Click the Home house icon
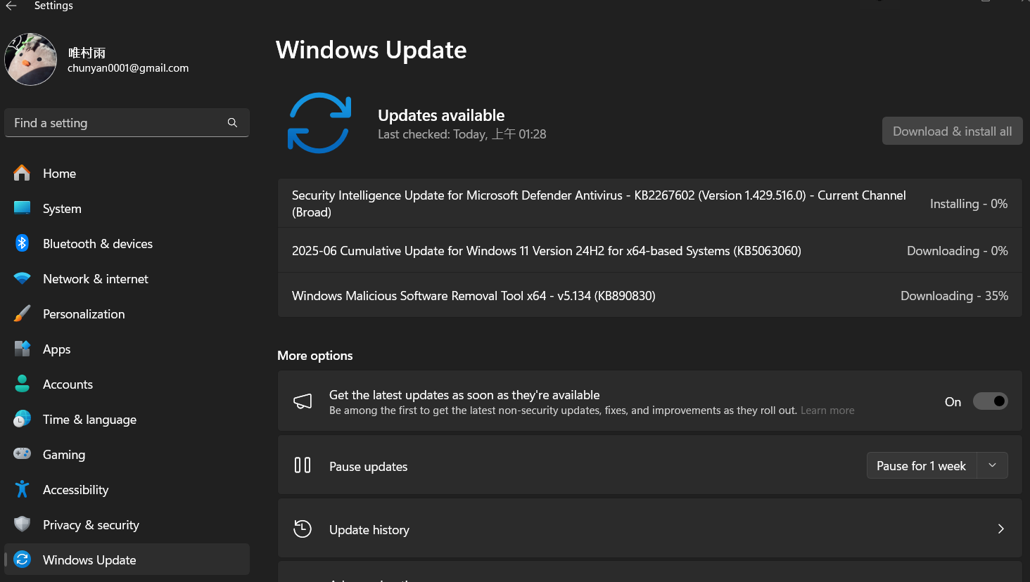This screenshot has width=1030, height=582. (23, 173)
